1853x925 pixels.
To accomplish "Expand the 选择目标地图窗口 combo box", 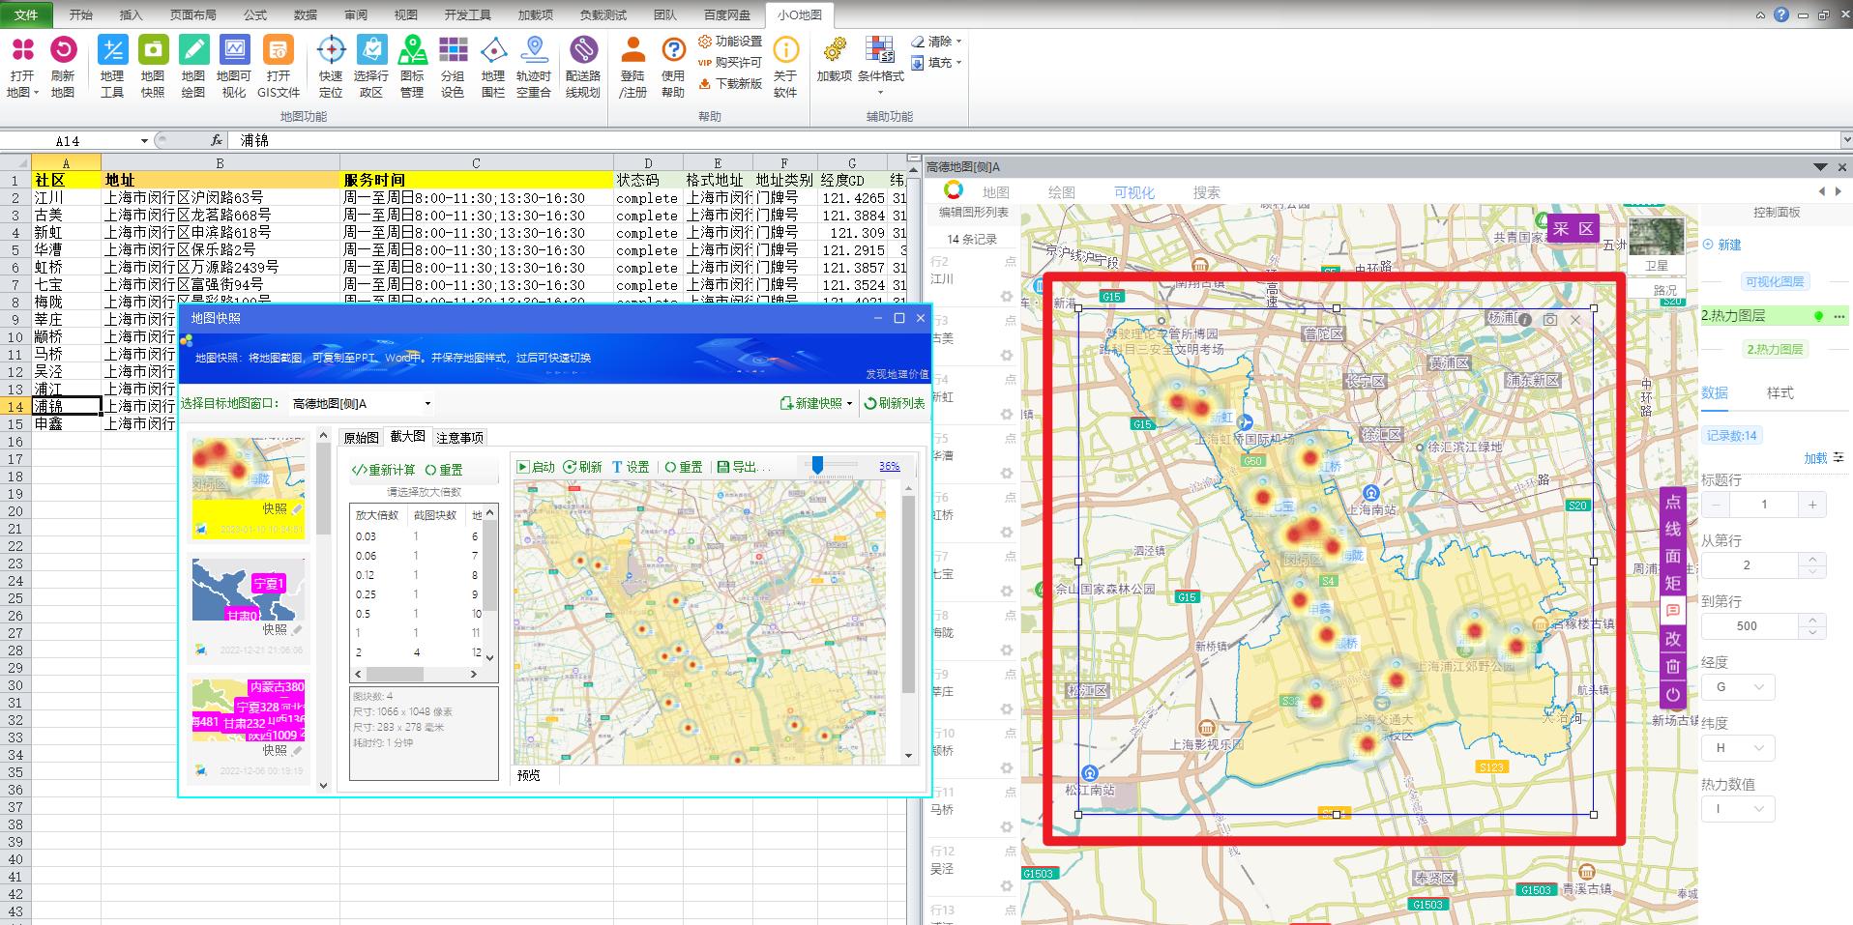I will [x=427, y=404].
